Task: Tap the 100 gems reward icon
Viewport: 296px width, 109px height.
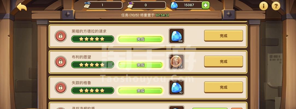Action: (176, 36)
